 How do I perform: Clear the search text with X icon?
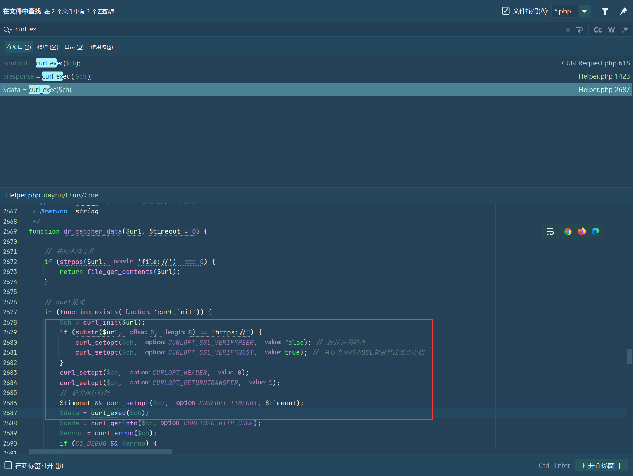(x=568, y=30)
